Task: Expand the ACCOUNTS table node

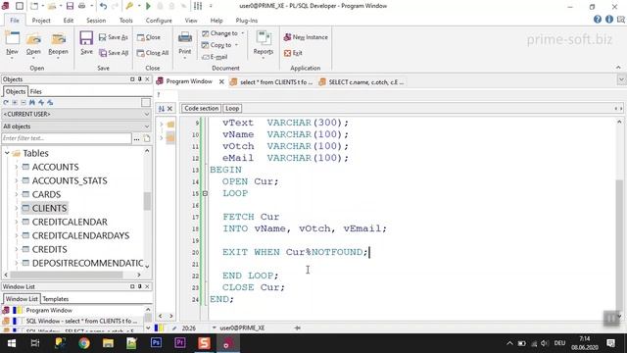Action: (x=17, y=167)
